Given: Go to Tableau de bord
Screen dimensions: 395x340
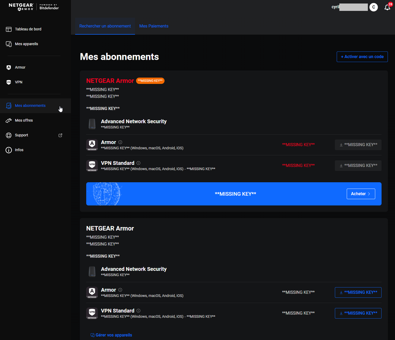Looking at the screenshot, I should pyautogui.click(x=35, y=29).
